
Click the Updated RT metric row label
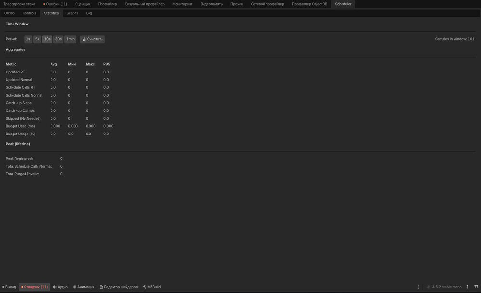[15, 72]
